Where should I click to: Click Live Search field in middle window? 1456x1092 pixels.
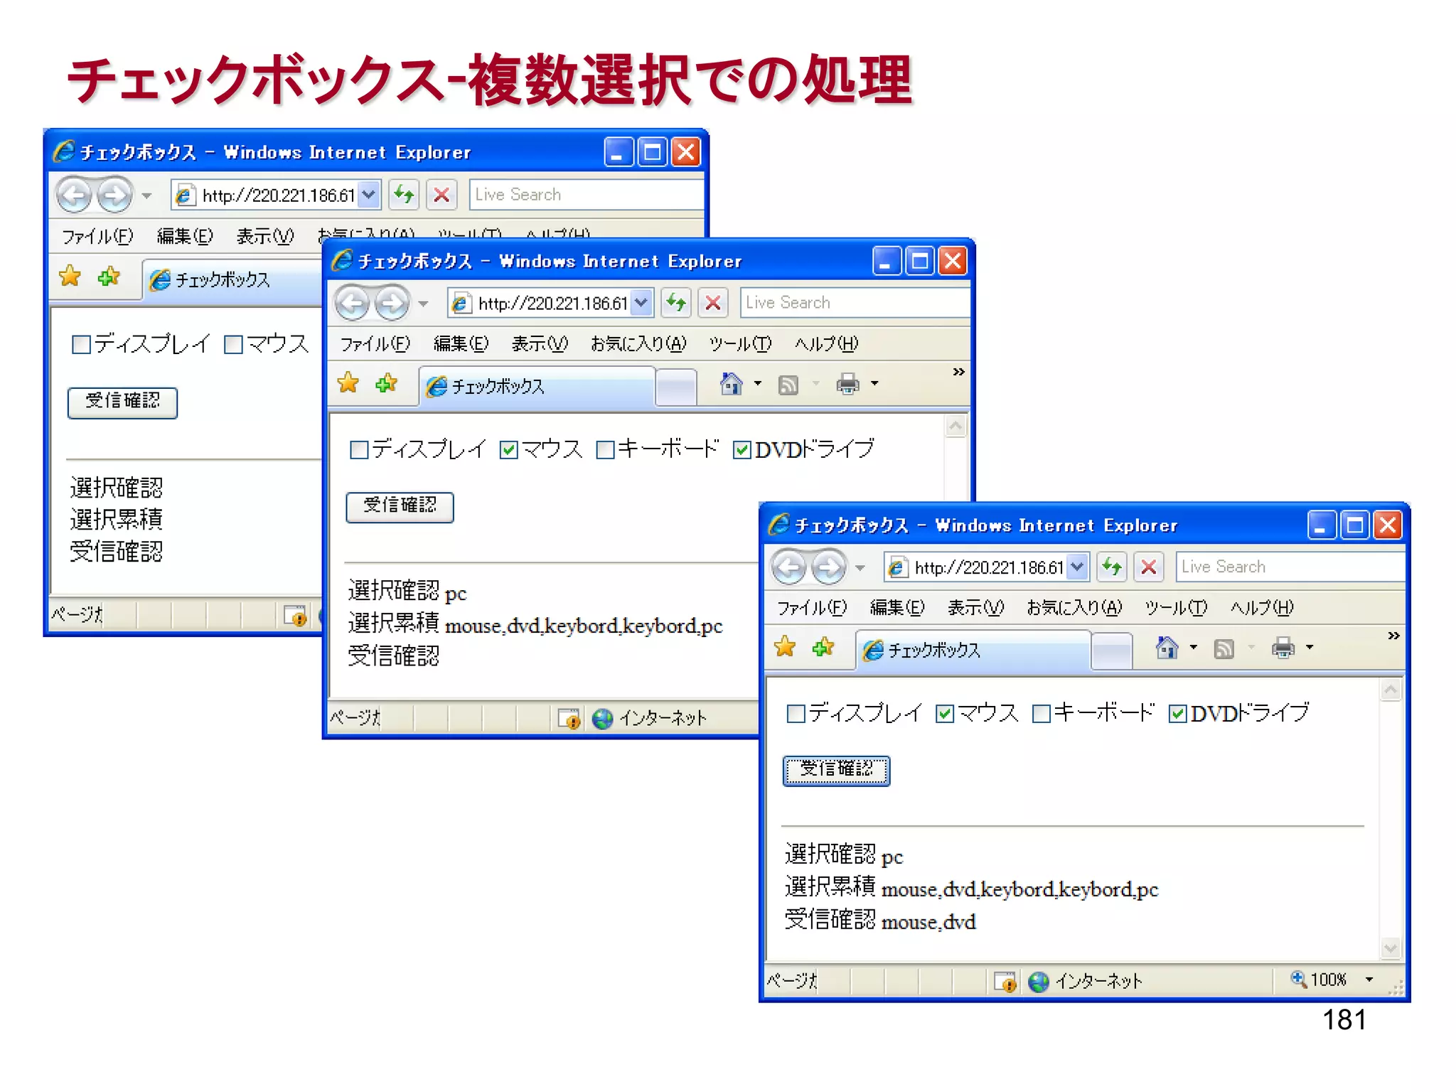pyautogui.click(x=854, y=303)
